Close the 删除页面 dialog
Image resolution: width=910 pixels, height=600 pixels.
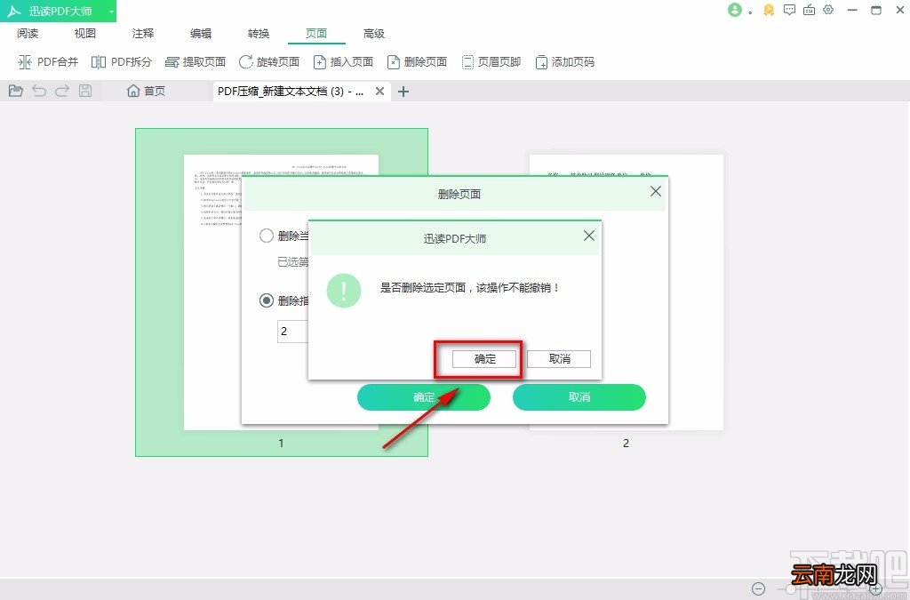point(656,191)
